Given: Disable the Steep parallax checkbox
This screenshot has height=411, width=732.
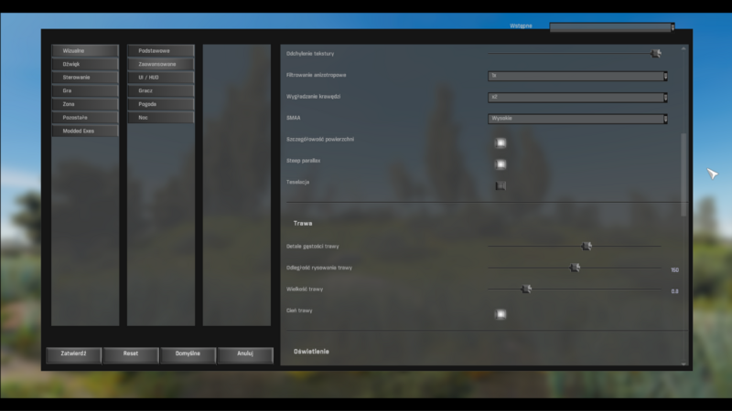Looking at the screenshot, I should point(501,164).
